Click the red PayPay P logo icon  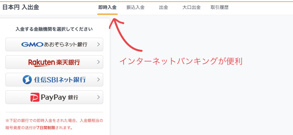click(x=35, y=97)
